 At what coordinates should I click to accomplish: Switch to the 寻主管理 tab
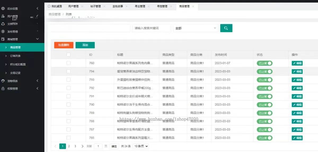[140, 6]
